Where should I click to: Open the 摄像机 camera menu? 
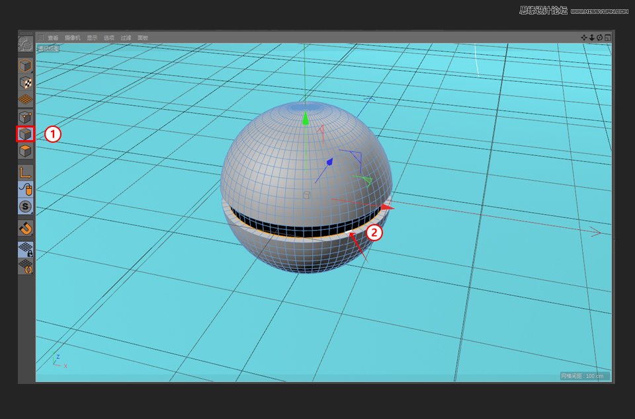[x=72, y=38]
